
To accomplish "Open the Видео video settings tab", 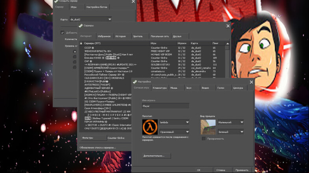I will tap(208, 88).
